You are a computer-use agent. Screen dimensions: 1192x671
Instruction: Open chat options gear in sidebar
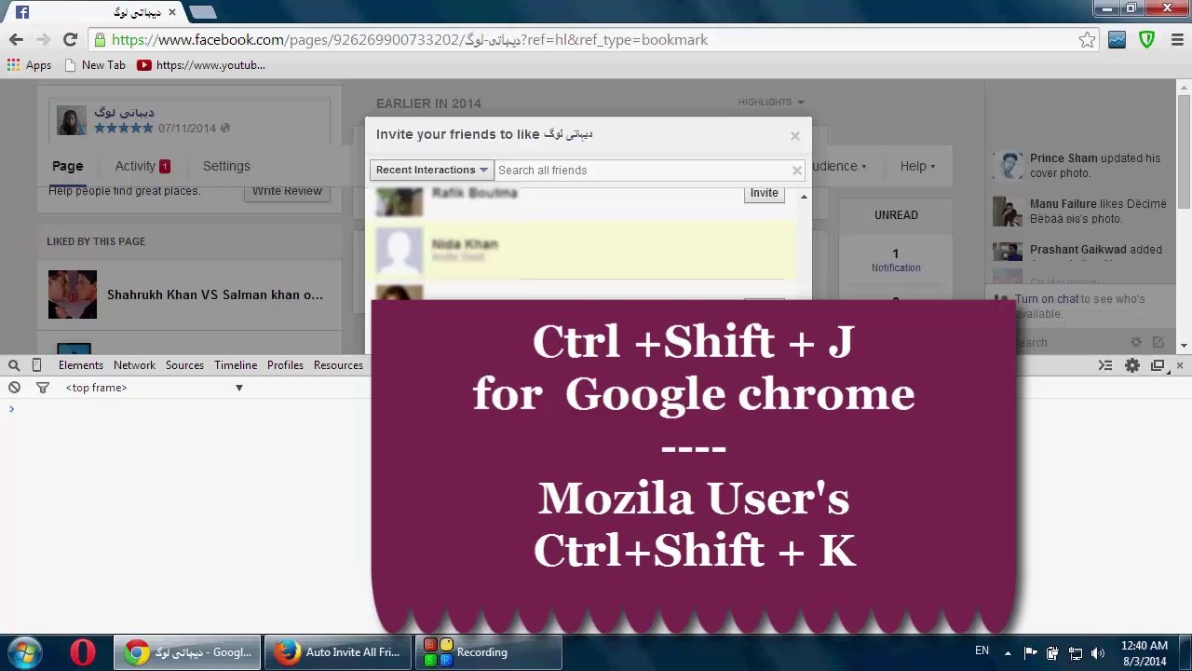[x=1136, y=343]
